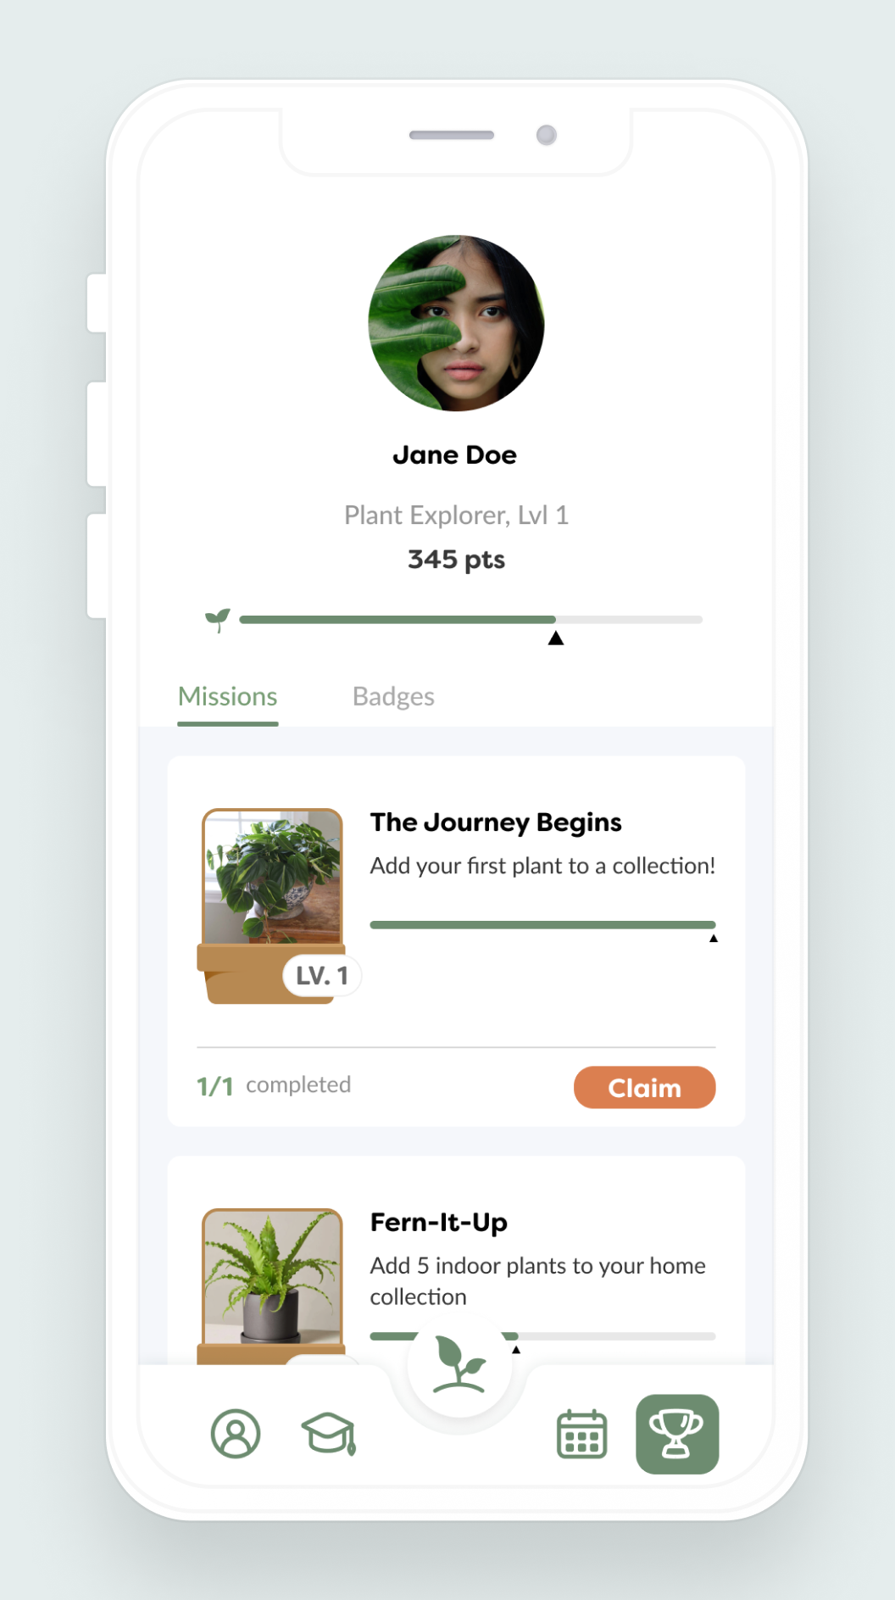Click the small seedling icon beside progress bar

coord(218,620)
